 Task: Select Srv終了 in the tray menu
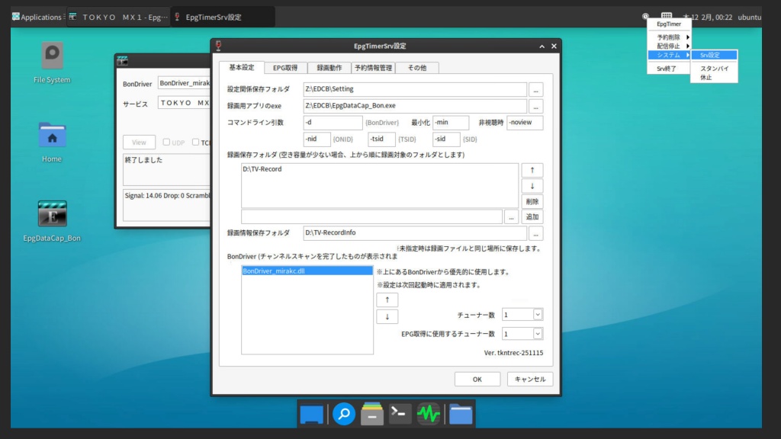click(x=666, y=69)
